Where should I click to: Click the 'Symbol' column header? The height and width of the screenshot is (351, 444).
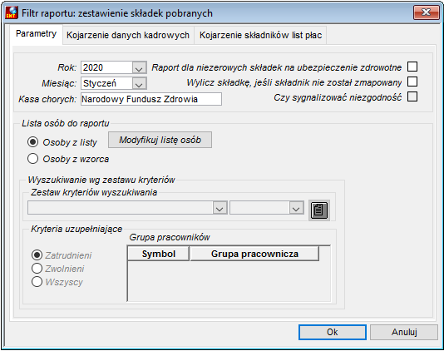pyautogui.click(x=159, y=254)
